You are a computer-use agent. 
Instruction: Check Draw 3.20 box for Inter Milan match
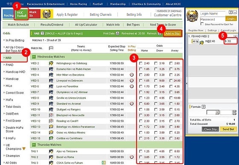click(156, 75)
